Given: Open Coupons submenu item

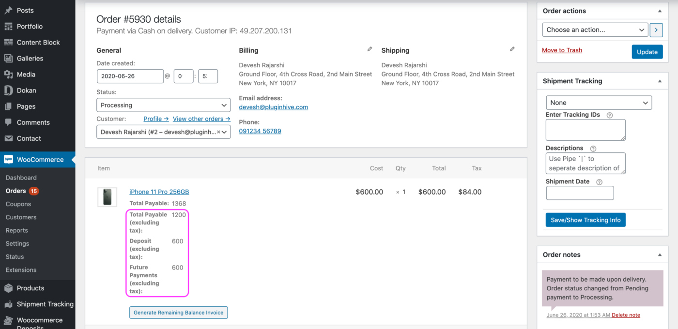Looking at the screenshot, I should click(x=18, y=204).
